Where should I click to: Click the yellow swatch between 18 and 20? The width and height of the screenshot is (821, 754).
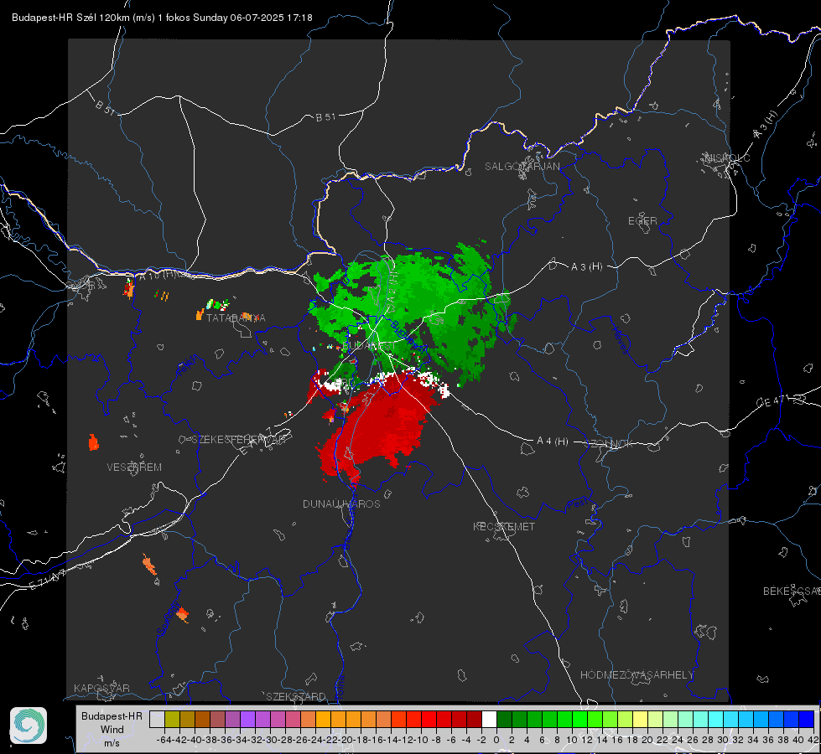click(x=640, y=719)
